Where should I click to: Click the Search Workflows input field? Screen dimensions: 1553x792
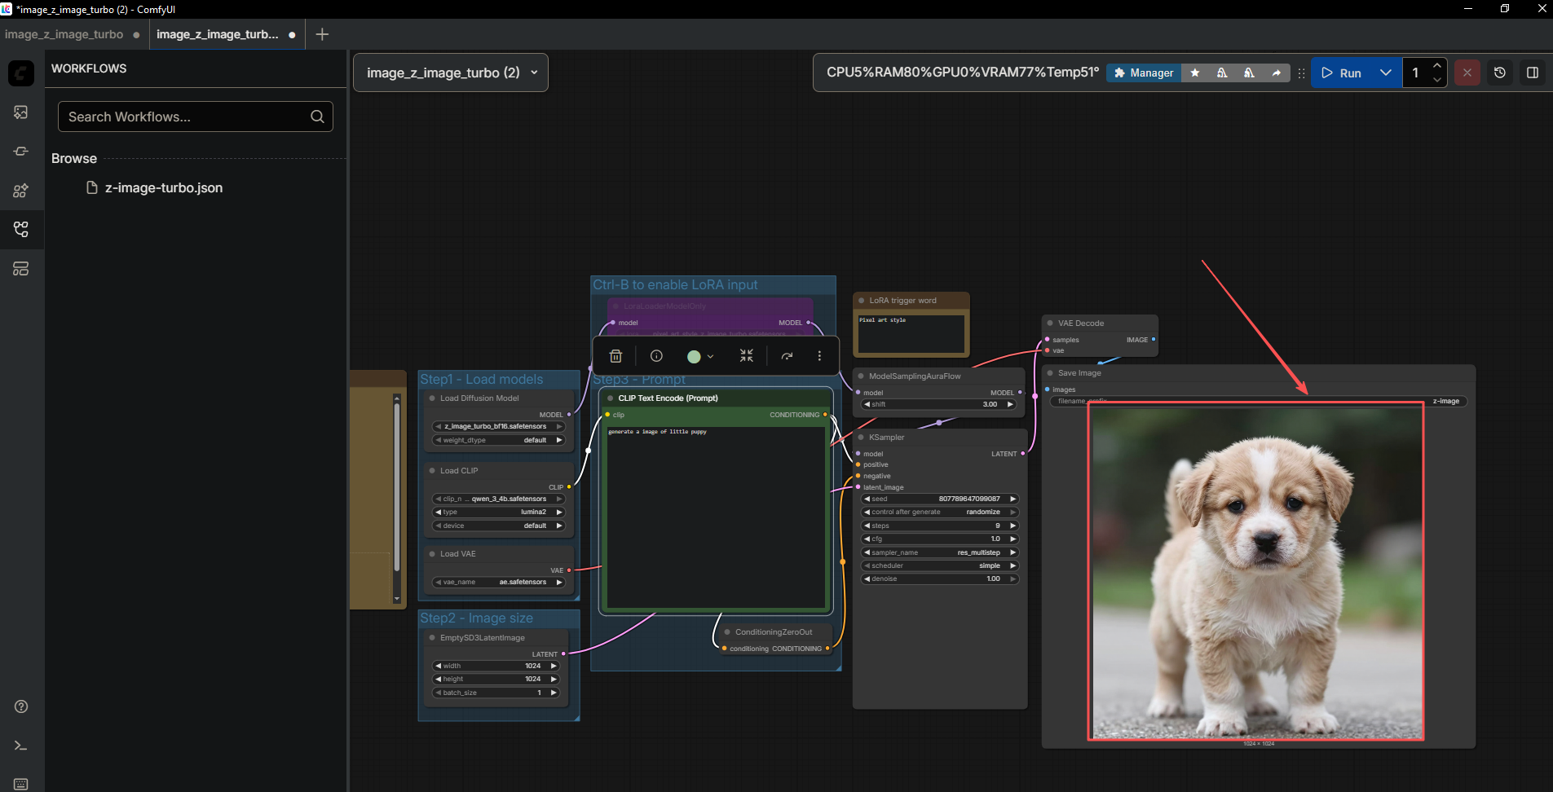pos(196,117)
